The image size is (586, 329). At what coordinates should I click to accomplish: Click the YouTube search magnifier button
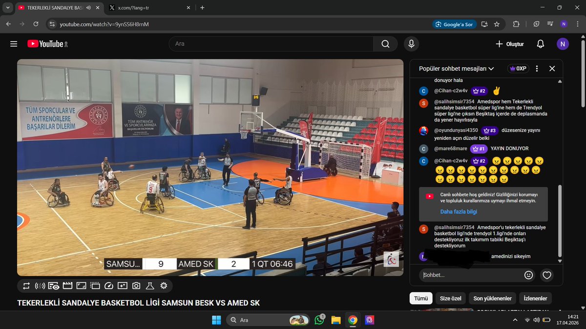coord(386,44)
